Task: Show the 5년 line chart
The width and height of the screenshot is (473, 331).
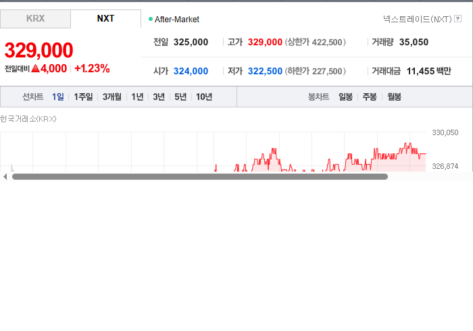Action: (180, 97)
